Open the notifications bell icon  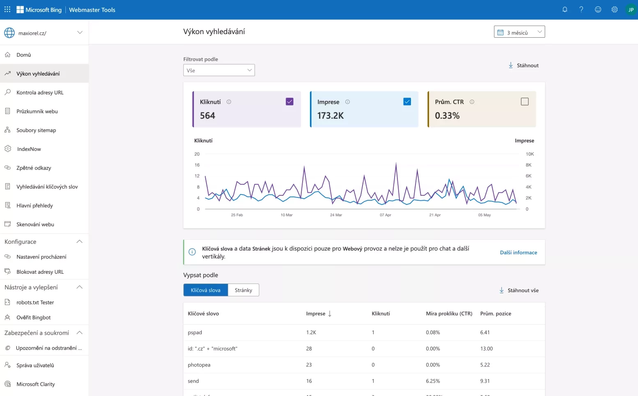[565, 9]
